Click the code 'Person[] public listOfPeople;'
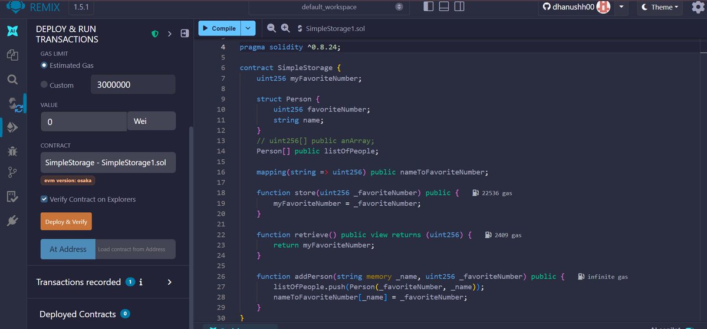The image size is (707, 329). point(317,151)
